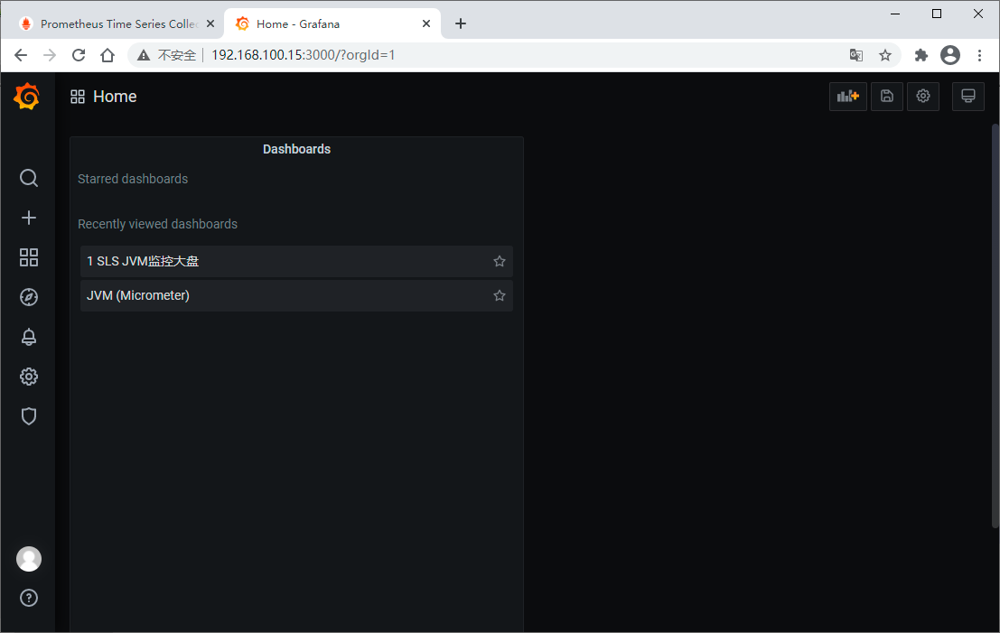Viewport: 1000px width, 633px height.
Task: Star the JVM (Micrometer) dashboard
Action: point(500,296)
